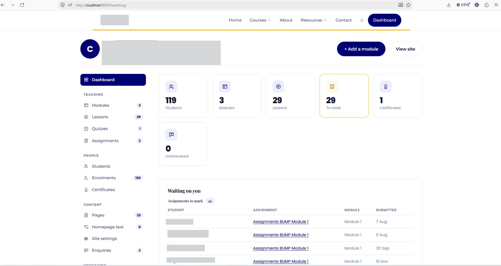Open Enquiries in the sidebar
Image resolution: width=501 pixels, height=266 pixels.
point(113,251)
